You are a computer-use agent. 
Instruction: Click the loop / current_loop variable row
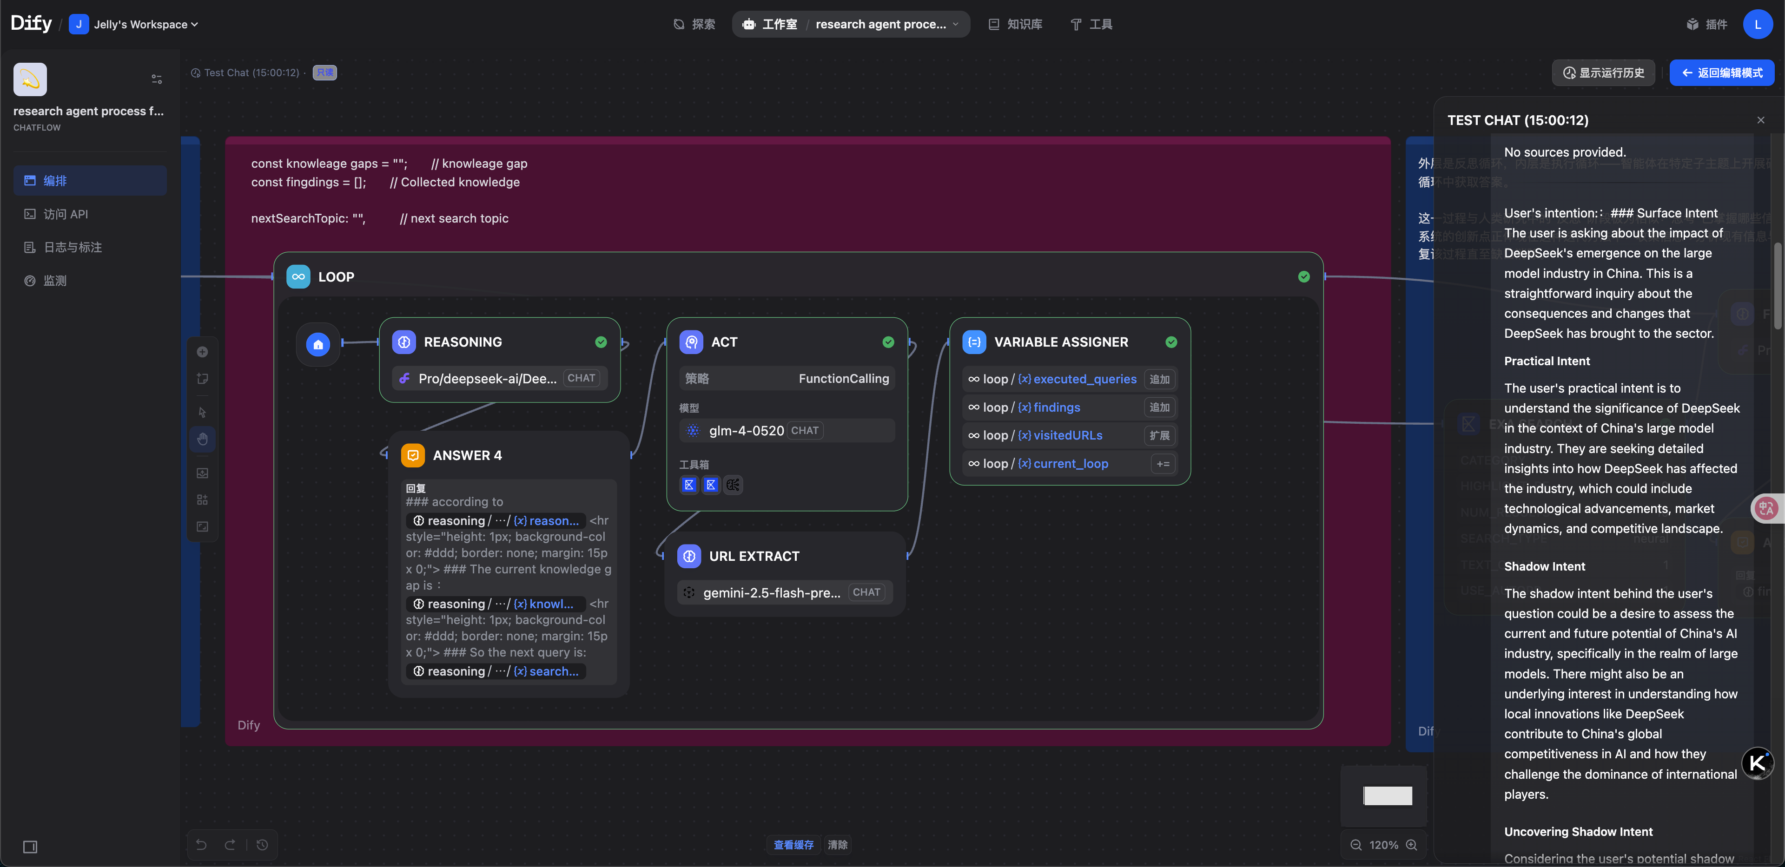coord(1070,463)
